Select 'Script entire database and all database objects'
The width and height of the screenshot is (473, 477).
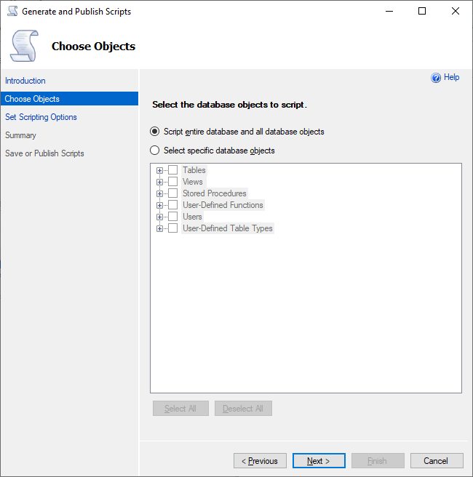tap(154, 132)
